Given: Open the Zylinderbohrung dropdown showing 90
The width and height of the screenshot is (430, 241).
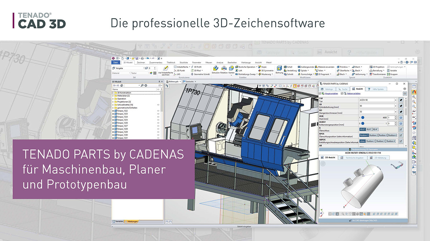Looking at the screenshot, I should (x=378, y=106).
